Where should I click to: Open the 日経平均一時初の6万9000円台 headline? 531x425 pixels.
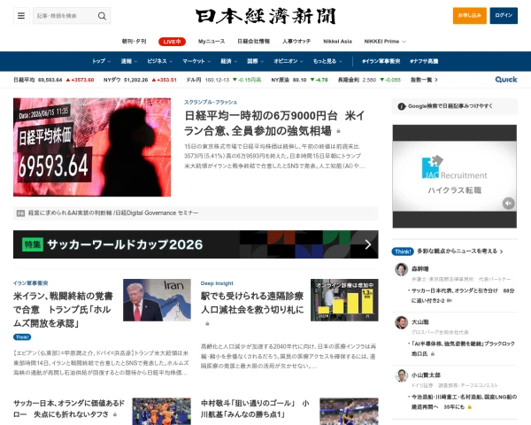[274, 123]
